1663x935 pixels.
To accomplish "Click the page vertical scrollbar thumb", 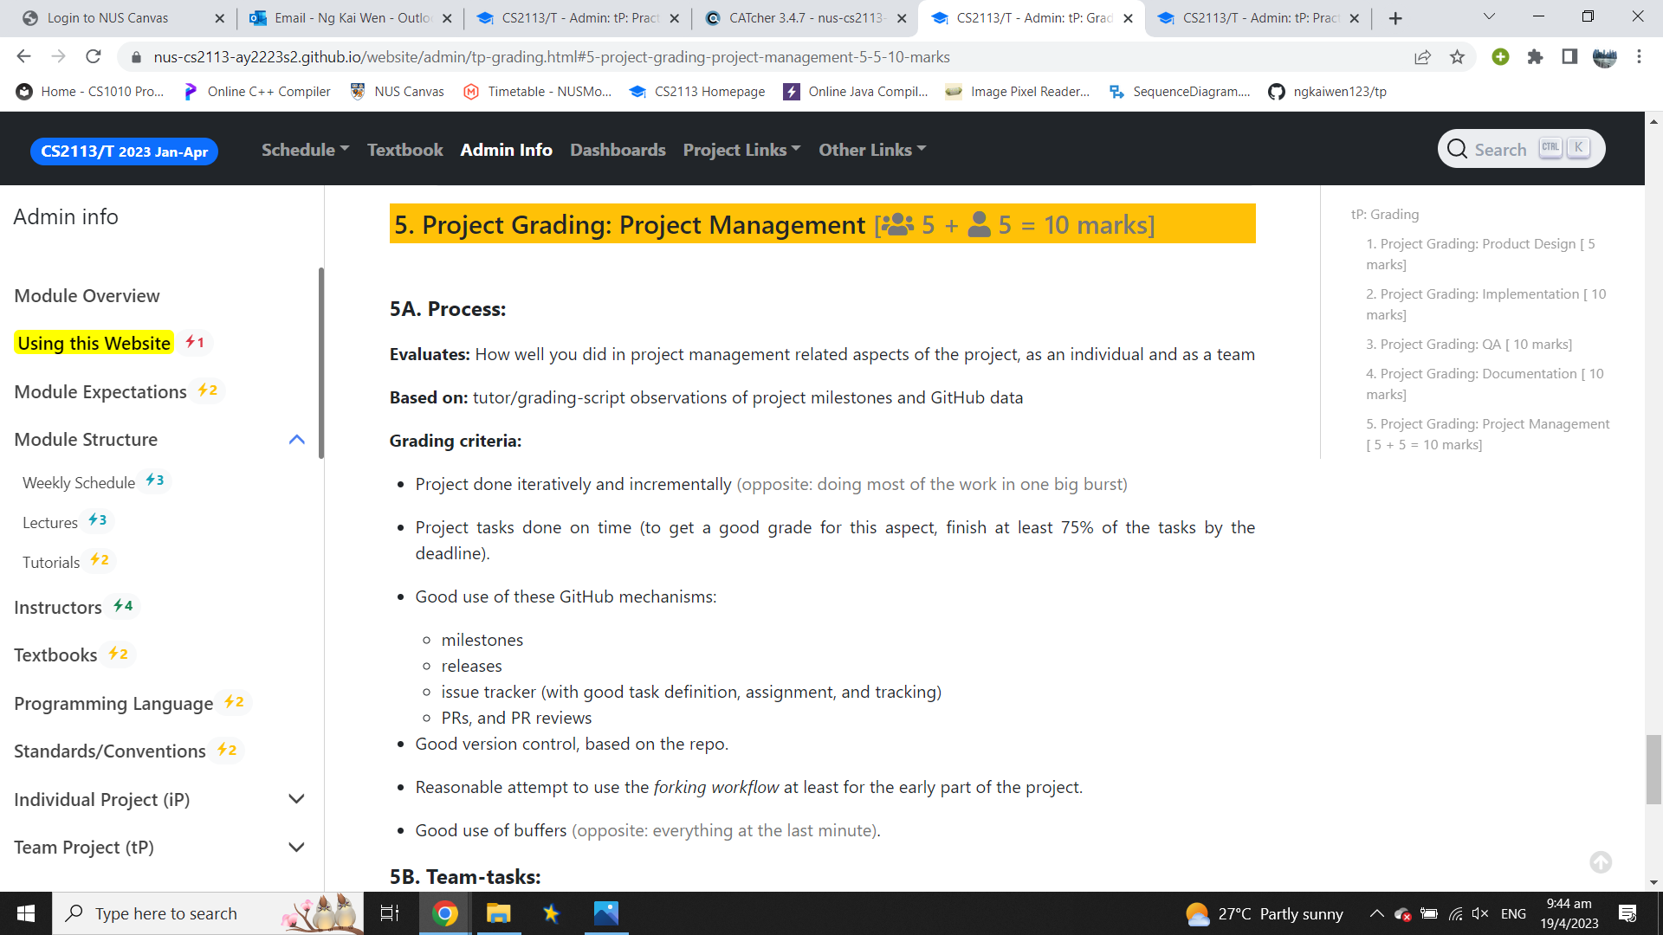I will (1653, 769).
